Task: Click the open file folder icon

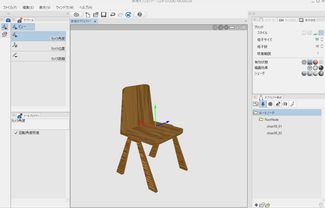Action: tap(96, 15)
